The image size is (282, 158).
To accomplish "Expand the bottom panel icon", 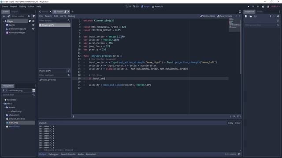I will 239,154.
